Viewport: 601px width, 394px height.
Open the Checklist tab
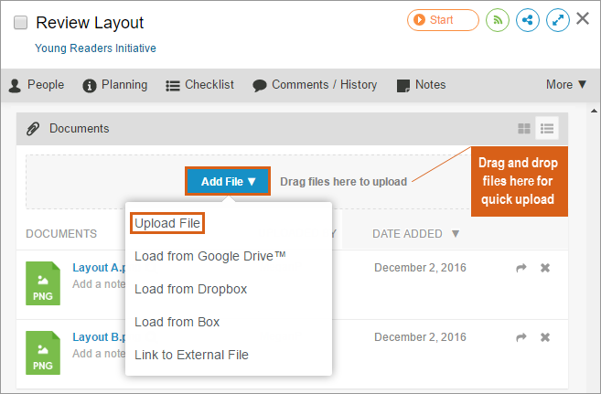(x=199, y=84)
